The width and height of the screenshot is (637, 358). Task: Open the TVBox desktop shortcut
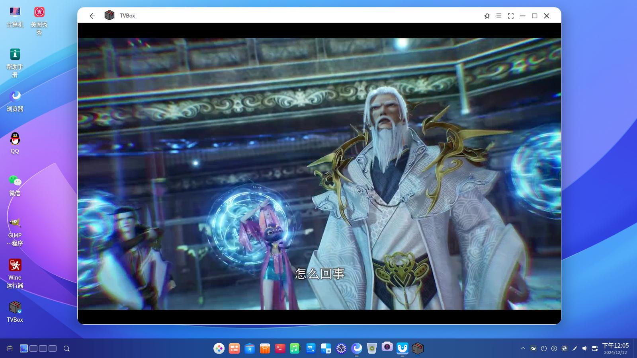(15, 311)
